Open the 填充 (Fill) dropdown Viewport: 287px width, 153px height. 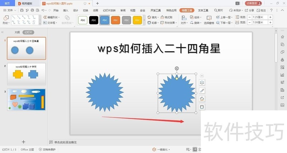[x=153, y=17]
